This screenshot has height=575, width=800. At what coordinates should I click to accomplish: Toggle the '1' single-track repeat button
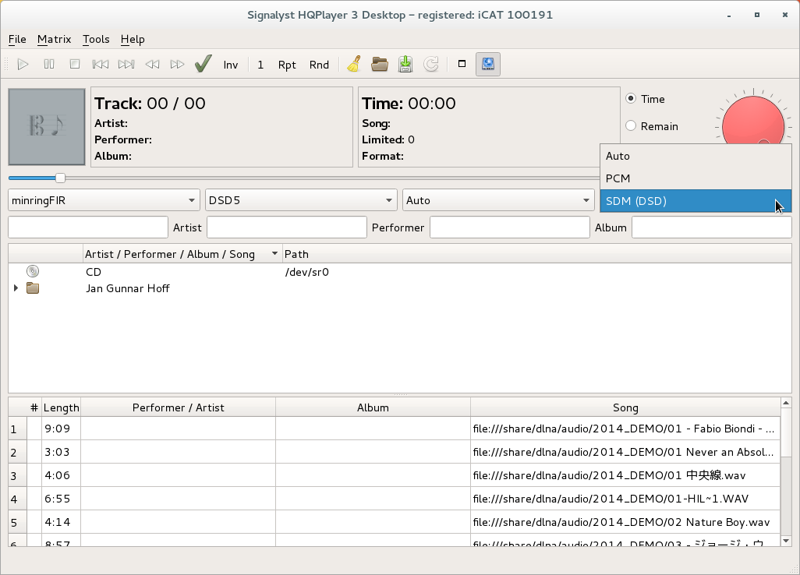click(x=260, y=65)
